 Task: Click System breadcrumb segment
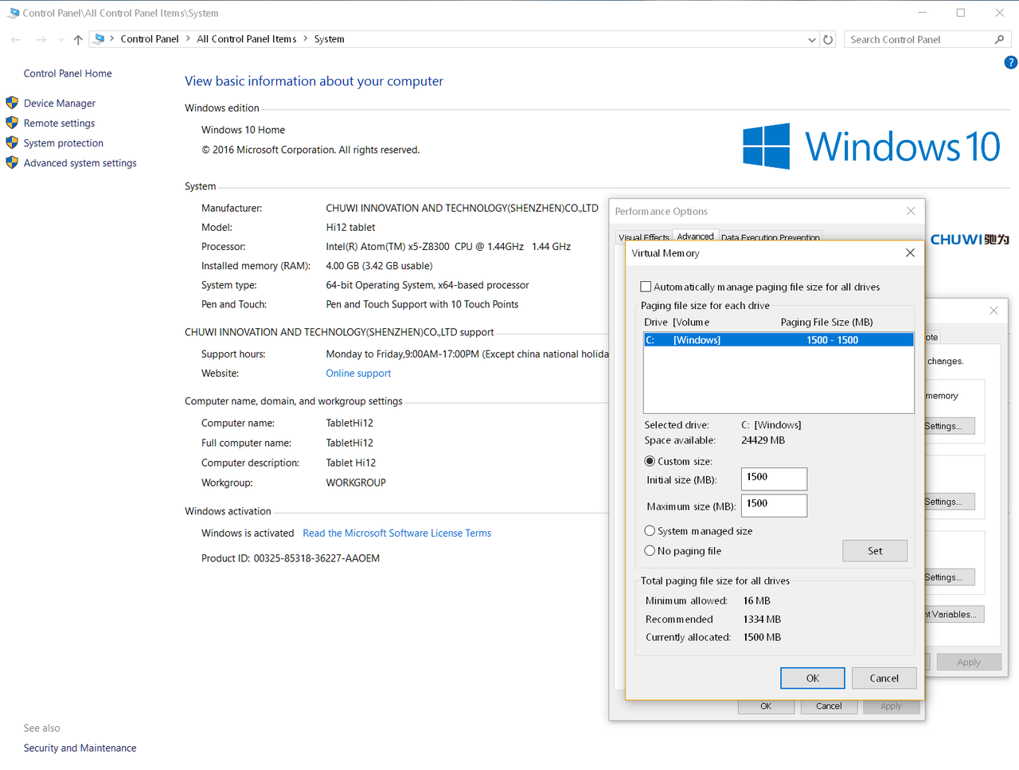[x=329, y=39]
